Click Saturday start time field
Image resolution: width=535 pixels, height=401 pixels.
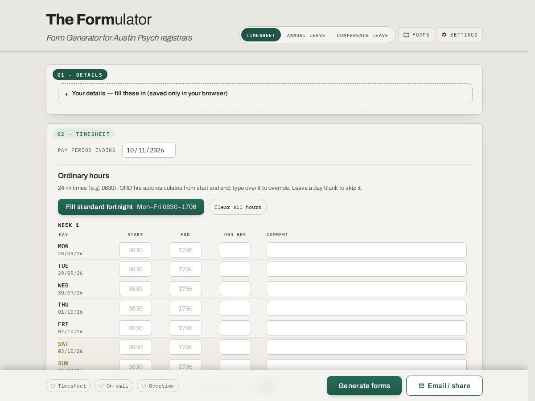pyautogui.click(x=136, y=347)
